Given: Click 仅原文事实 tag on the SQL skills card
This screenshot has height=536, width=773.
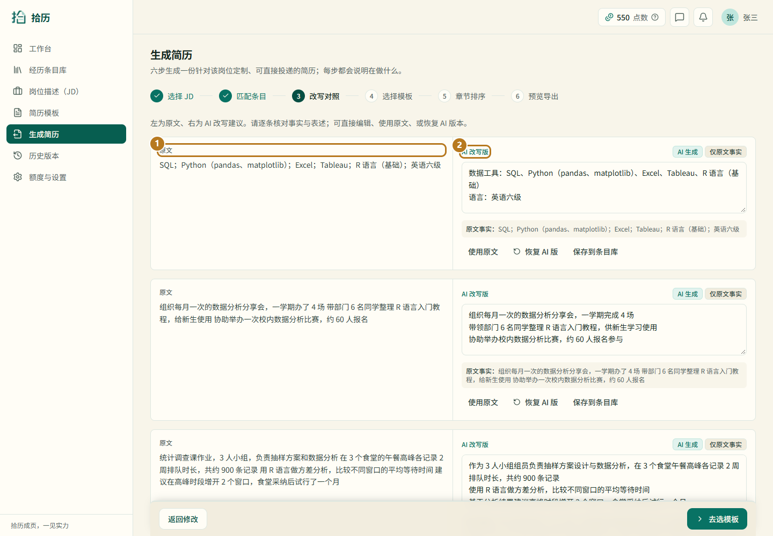Looking at the screenshot, I should point(726,152).
